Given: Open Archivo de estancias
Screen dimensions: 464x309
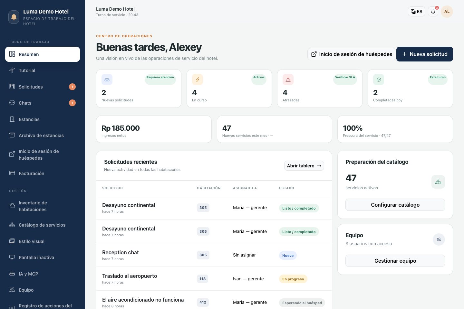Looking at the screenshot, I should coord(43,136).
